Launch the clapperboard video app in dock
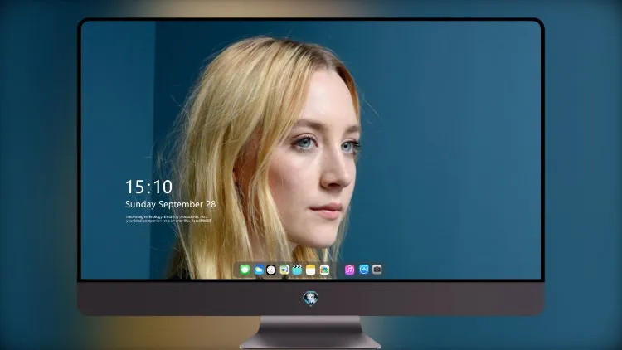The image size is (622, 350). pyautogui.click(x=297, y=270)
